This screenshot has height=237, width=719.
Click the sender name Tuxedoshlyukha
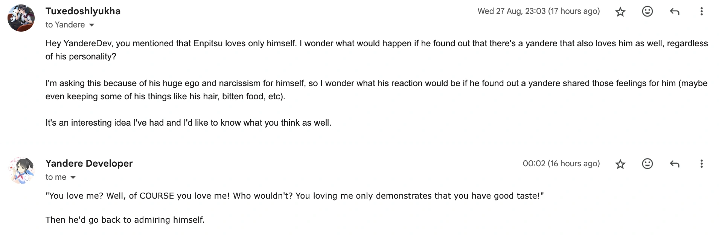[x=83, y=11]
